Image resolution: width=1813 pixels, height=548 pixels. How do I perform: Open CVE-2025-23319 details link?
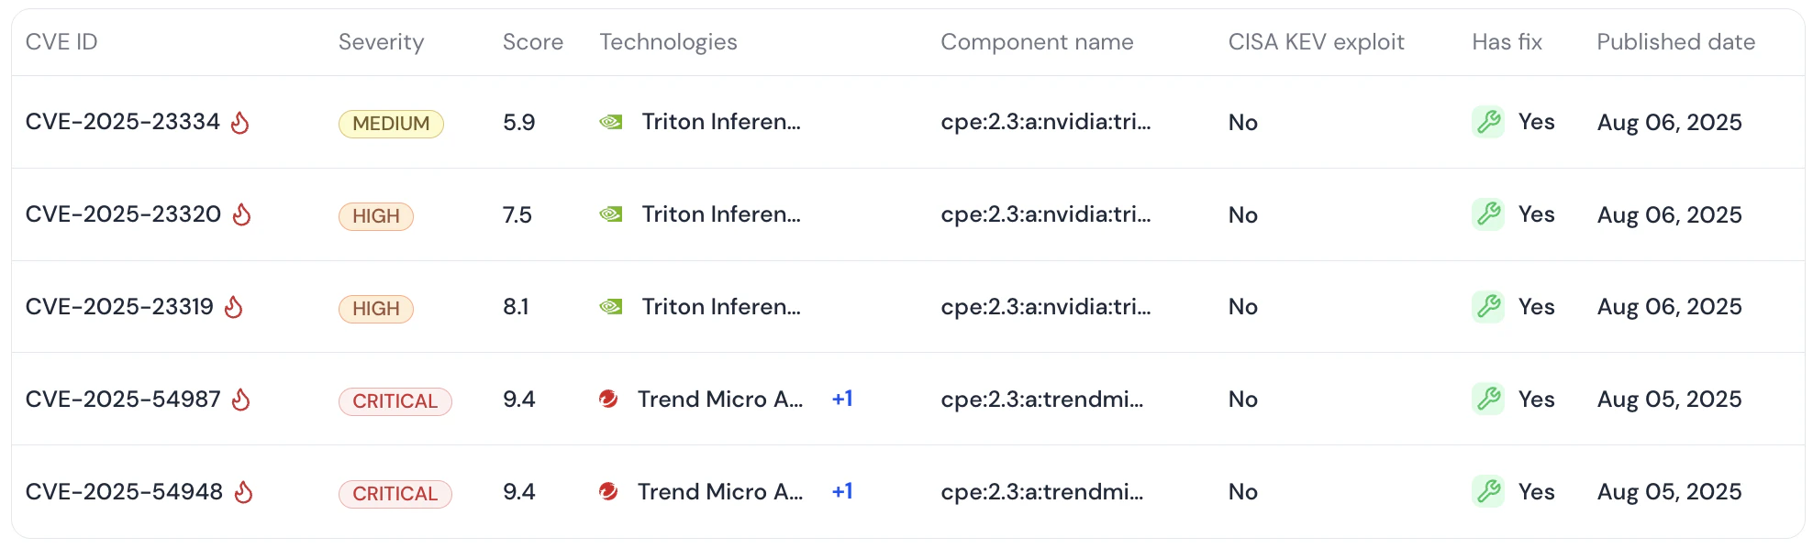pyautogui.click(x=119, y=306)
